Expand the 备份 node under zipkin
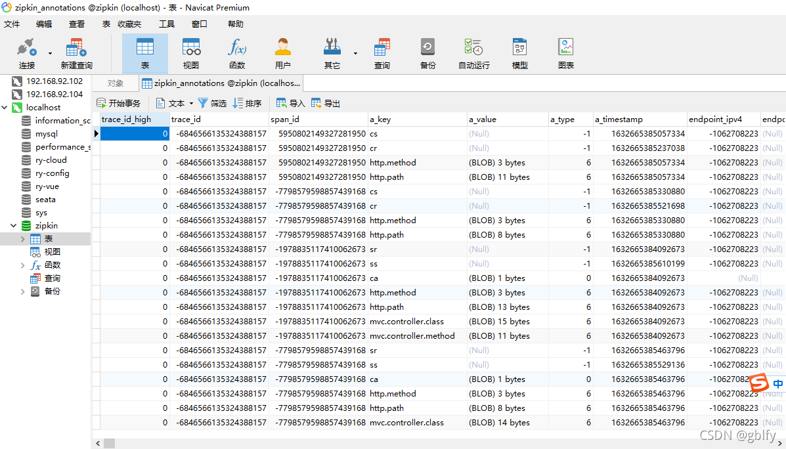786x449 pixels. (x=22, y=291)
